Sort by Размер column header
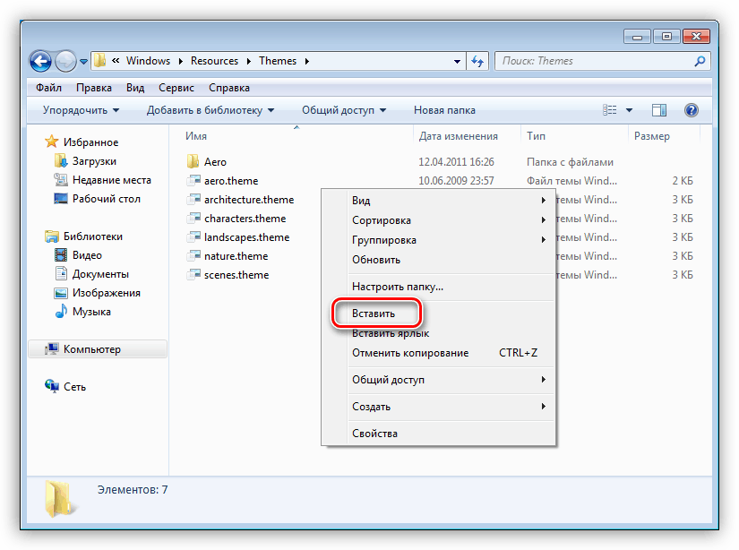 (x=652, y=136)
